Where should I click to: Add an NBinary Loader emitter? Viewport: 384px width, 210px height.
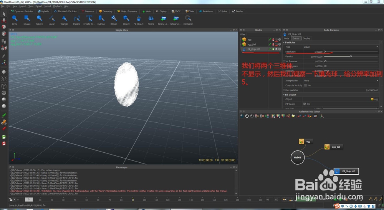(x=175, y=20)
